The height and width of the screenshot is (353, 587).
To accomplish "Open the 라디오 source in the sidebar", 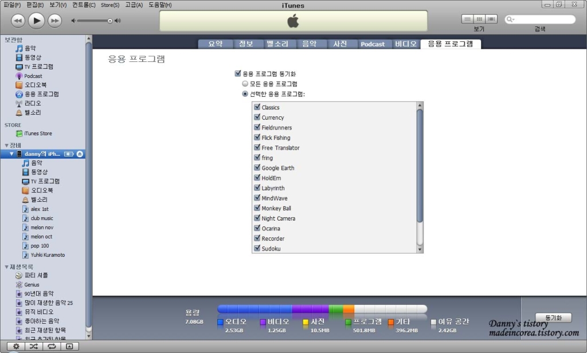I will (33, 103).
